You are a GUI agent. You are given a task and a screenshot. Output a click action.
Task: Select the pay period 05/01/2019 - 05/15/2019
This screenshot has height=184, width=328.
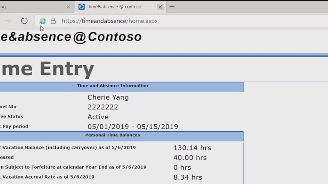click(133, 126)
